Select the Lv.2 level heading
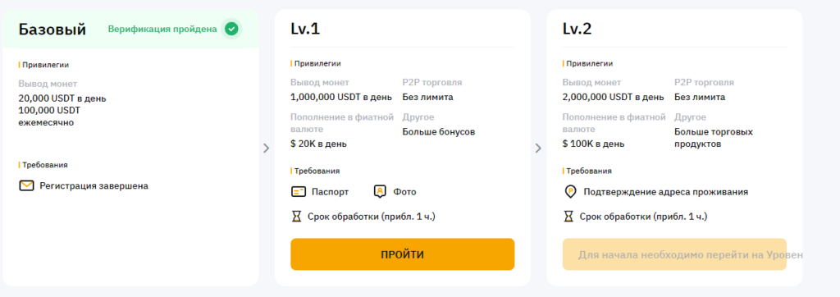The image size is (840, 297). (577, 29)
